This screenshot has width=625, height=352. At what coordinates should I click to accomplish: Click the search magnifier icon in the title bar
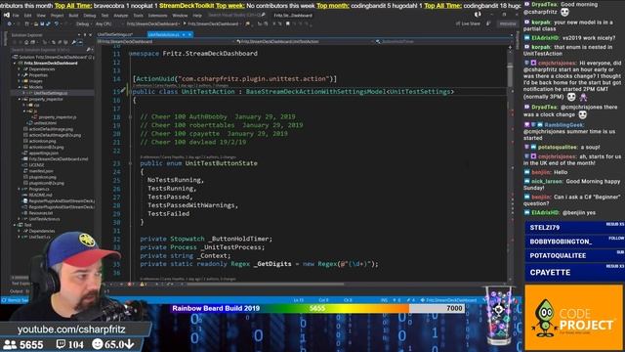pos(263,16)
